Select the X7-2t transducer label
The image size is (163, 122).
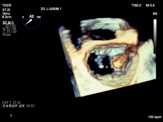pyautogui.click(x=7, y=9)
